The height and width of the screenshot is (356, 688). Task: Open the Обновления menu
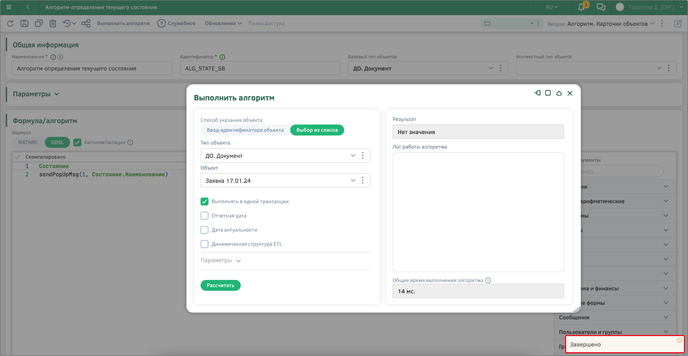223,23
